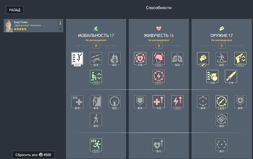
Task: Select the helmet protection perk 2/2
Action: click(159, 58)
